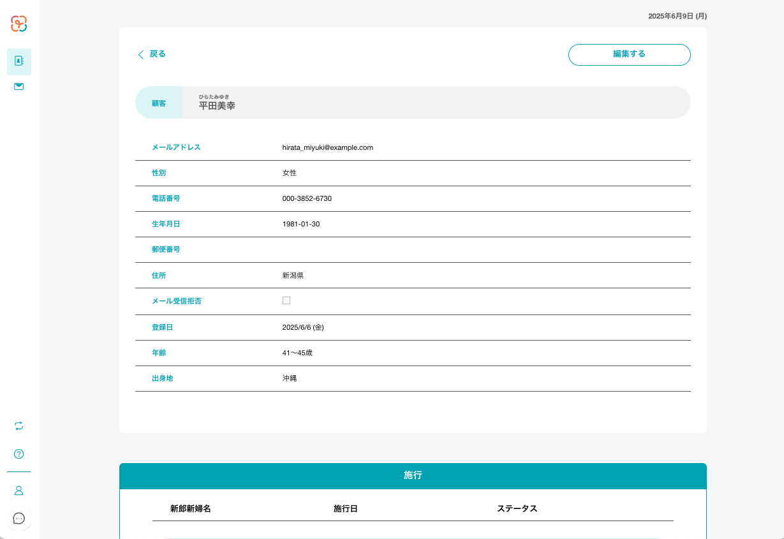Click the 出身地 field label
This screenshot has height=539, width=784.
[x=162, y=378]
